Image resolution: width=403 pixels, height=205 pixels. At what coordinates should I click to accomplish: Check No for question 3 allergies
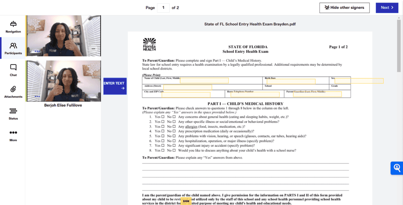click(174, 127)
